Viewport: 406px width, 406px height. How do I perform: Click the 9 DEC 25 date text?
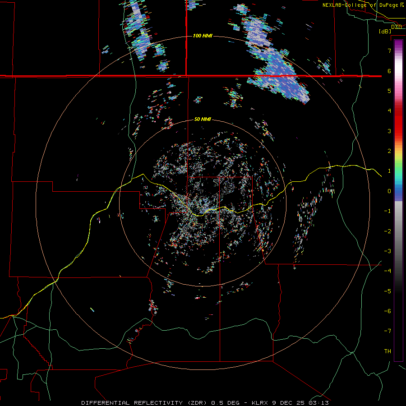[x=290, y=403]
